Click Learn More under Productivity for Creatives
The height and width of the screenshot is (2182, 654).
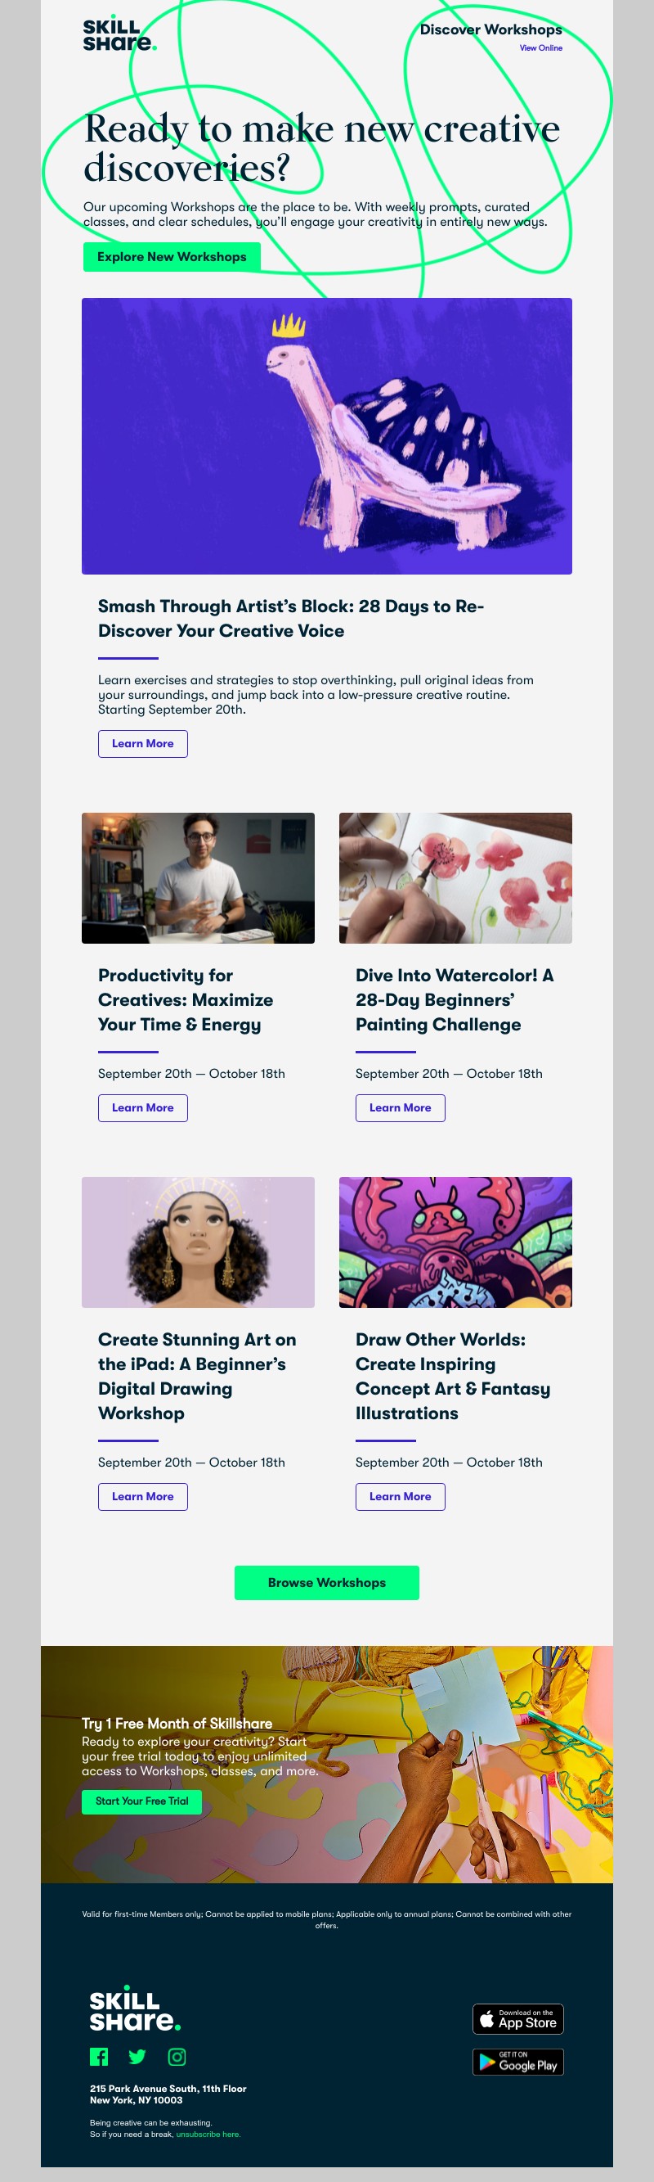coord(143,1108)
